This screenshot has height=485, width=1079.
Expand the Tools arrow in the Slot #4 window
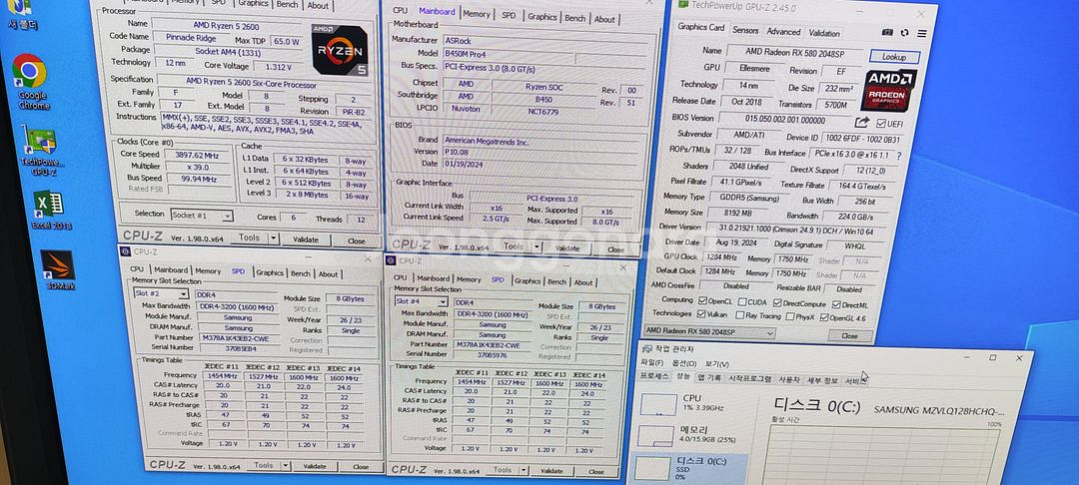[523, 471]
